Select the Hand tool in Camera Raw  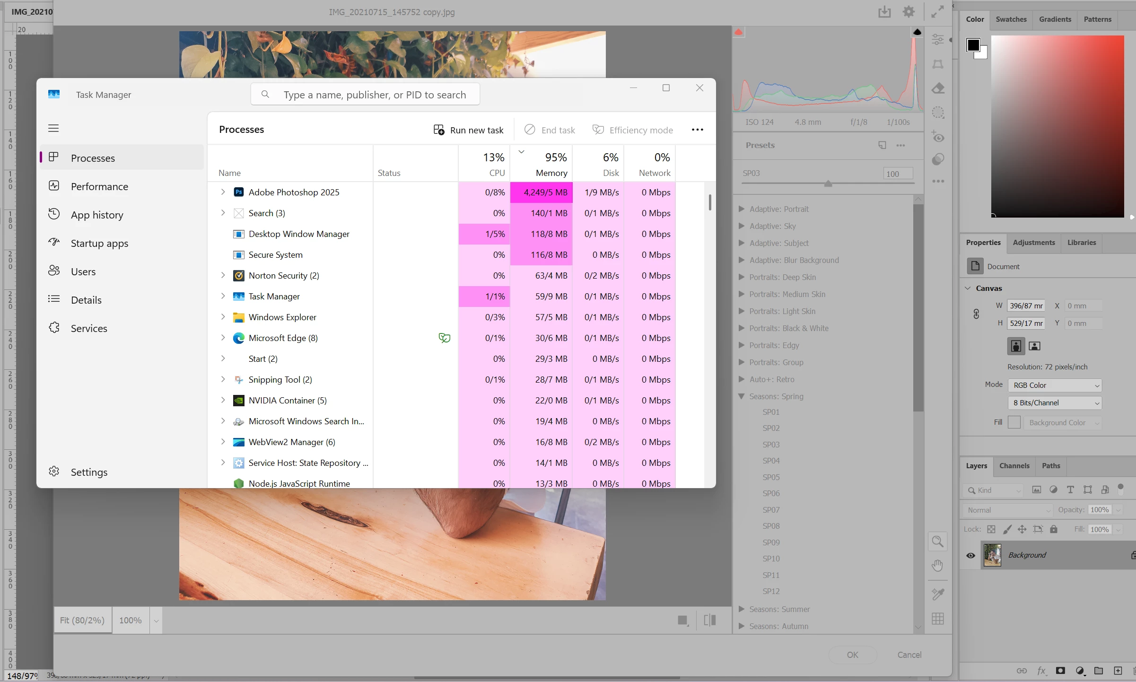937,566
